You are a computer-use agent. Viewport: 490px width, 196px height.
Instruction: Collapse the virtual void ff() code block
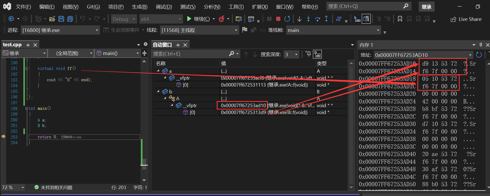[x=27, y=69]
